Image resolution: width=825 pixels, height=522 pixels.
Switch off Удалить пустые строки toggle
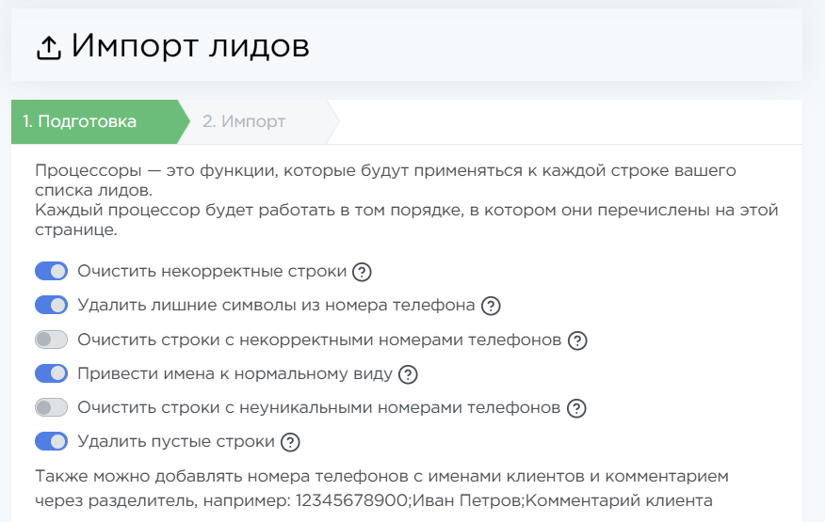click(x=52, y=441)
